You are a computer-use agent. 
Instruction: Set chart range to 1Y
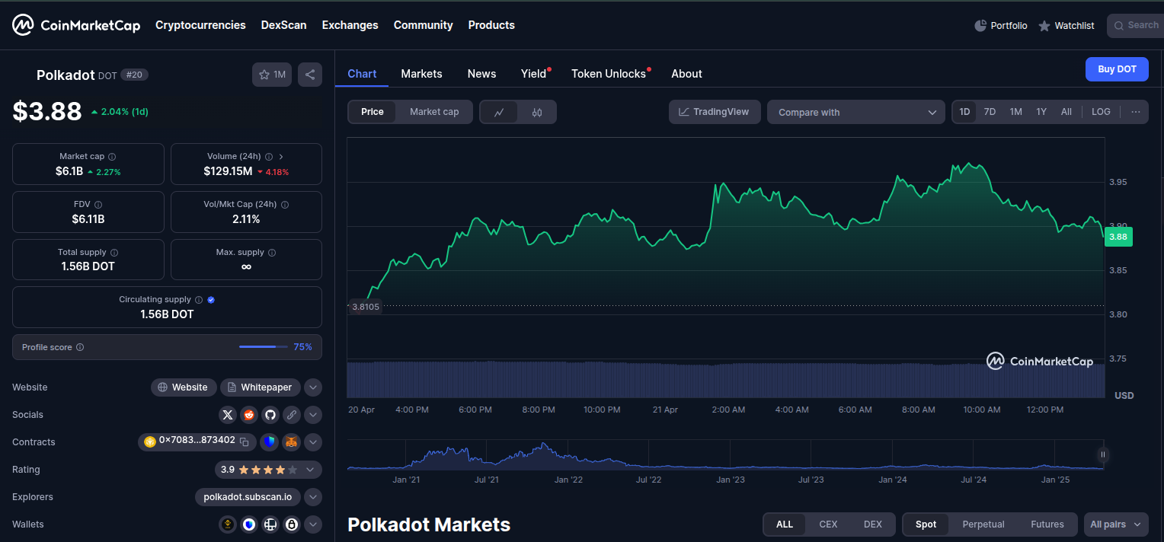(1041, 112)
